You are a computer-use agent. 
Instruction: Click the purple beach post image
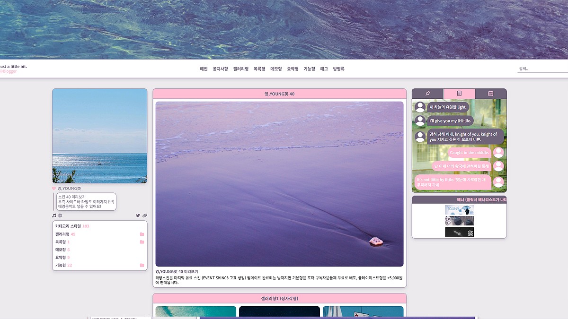[279, 184]
